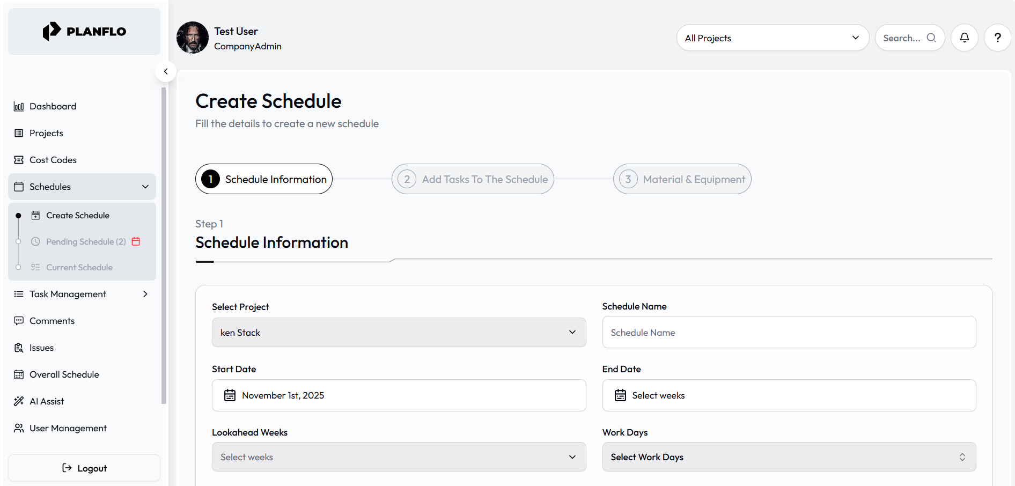The height and width of the screenshot is (486, 1015).
Task: Switch to the Add Tasks To The Schedule step
Action: tap(472, 179)
